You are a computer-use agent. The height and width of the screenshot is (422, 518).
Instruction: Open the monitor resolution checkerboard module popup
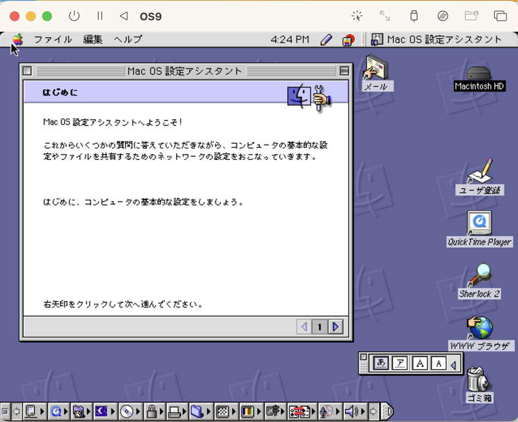(225, 412)
